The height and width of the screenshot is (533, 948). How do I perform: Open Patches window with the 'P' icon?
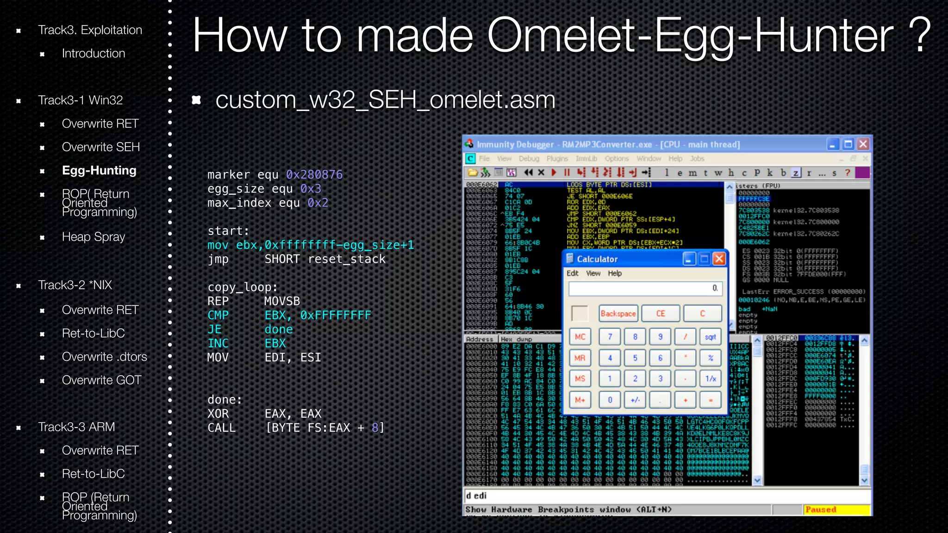click(x=757, y=173)
